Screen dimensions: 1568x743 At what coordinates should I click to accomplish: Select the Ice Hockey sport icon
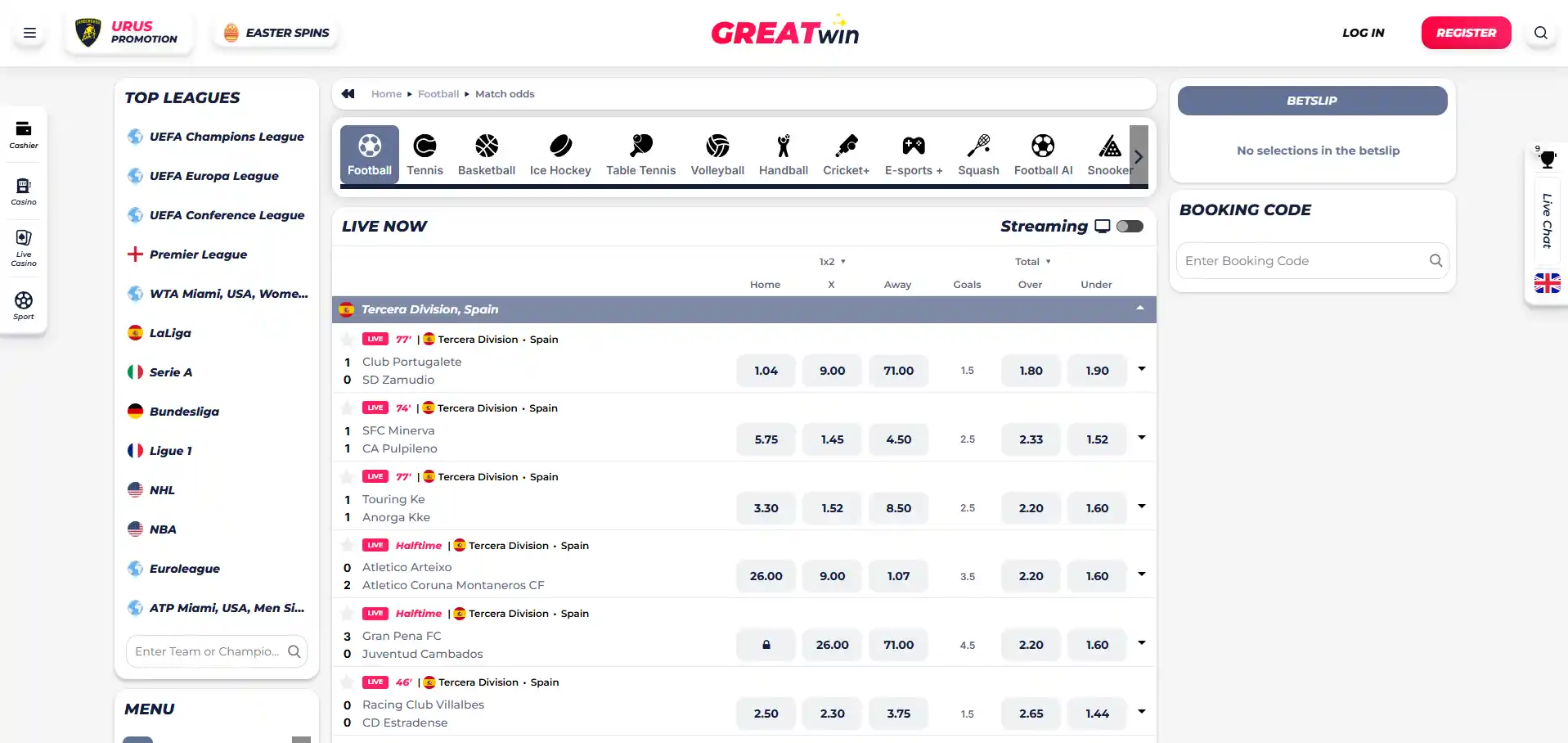[560, 155]
